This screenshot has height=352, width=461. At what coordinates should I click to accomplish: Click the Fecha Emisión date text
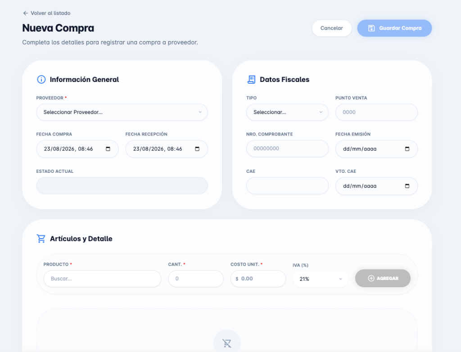(x=360, y=149)
